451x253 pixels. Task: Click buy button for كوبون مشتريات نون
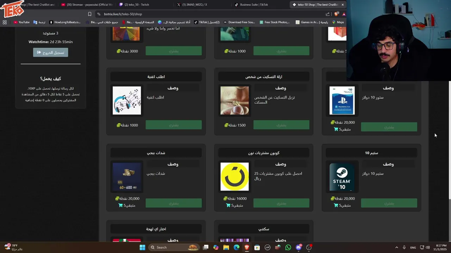[281, 203]
